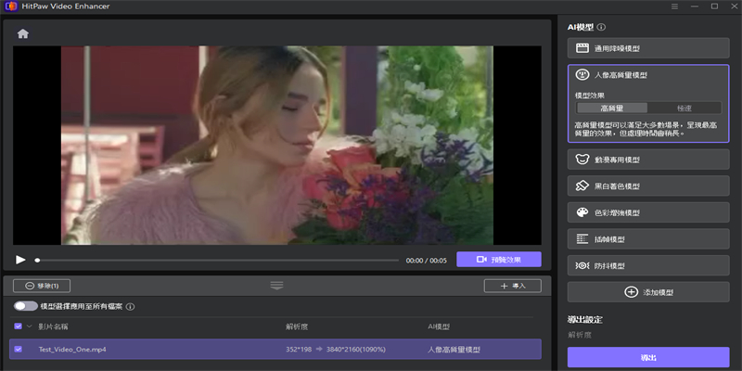Select the 黑白著色模型 colorize model

tap(648, 186)
